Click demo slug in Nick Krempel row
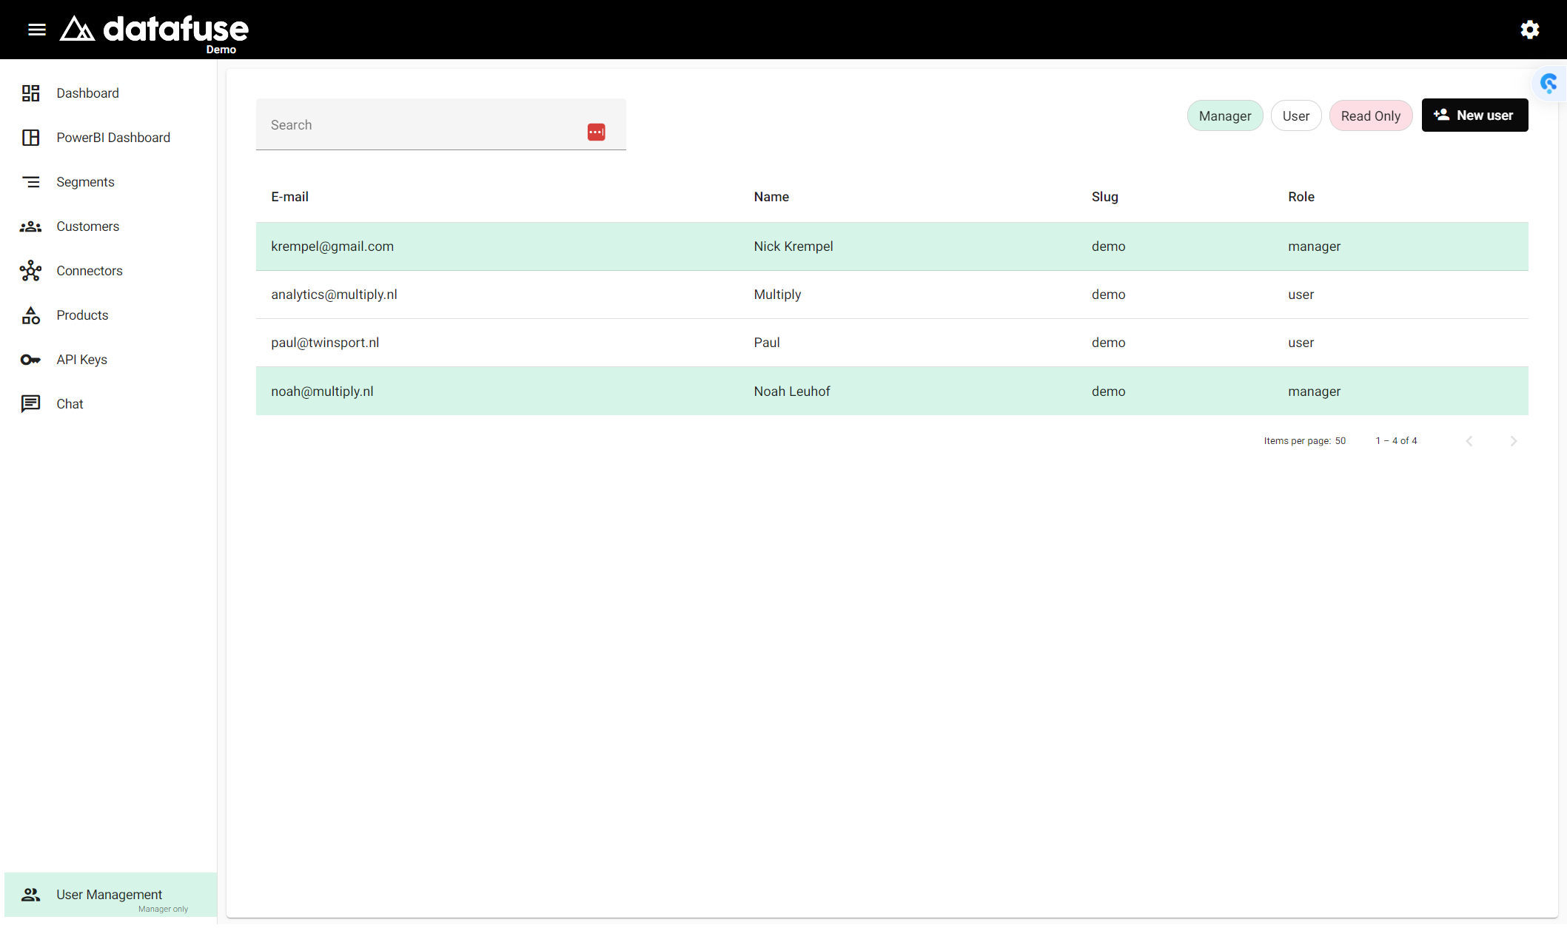 (x=1108, y=246)
